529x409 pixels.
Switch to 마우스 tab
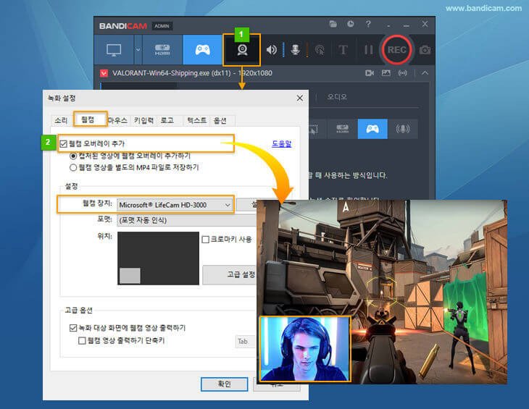[x=117, y=120]
